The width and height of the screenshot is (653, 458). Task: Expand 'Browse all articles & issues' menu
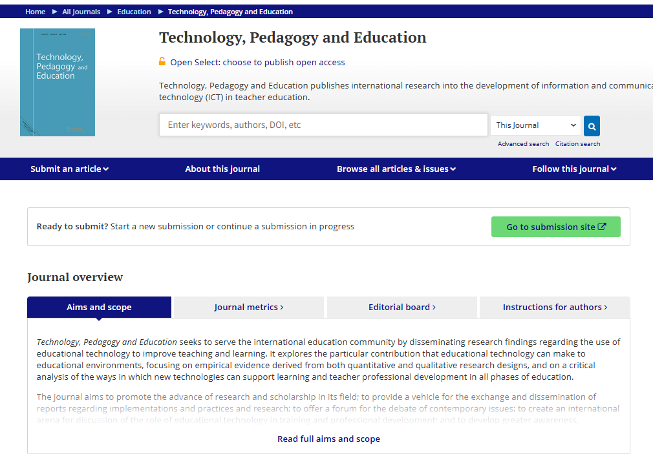pyautogui.click(x=396, y=169)
